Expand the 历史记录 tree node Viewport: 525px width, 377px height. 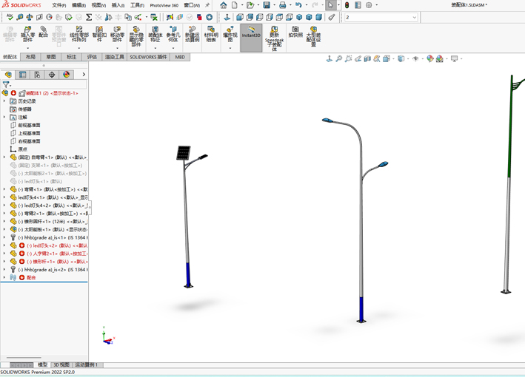(x=4, y=101)
